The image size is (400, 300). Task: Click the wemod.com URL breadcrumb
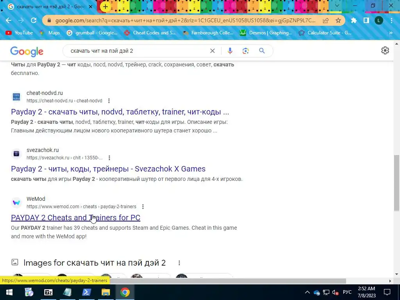click(x=81, y=207)
